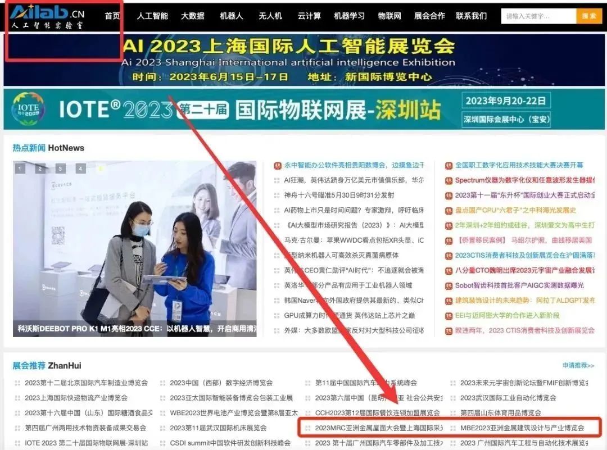Open 纳米机器人可高效杀灭真菌病原体 link
The image size is (607, 450).
click(342, 256)
